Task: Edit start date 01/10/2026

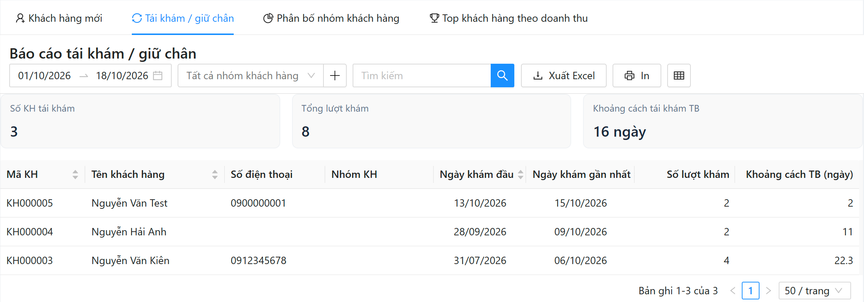Action: 44,75
